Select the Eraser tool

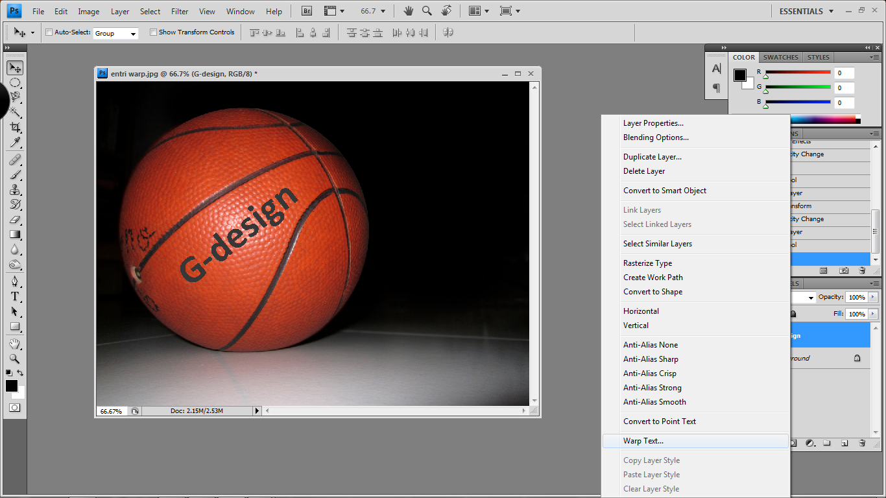pyautogui.click(x=15, y=220)
